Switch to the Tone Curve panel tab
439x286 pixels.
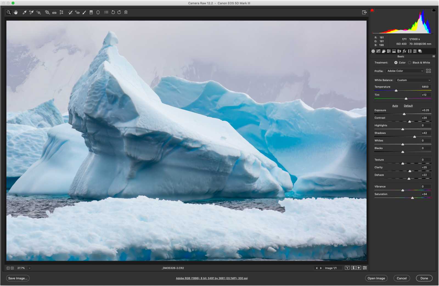[378, 51]
